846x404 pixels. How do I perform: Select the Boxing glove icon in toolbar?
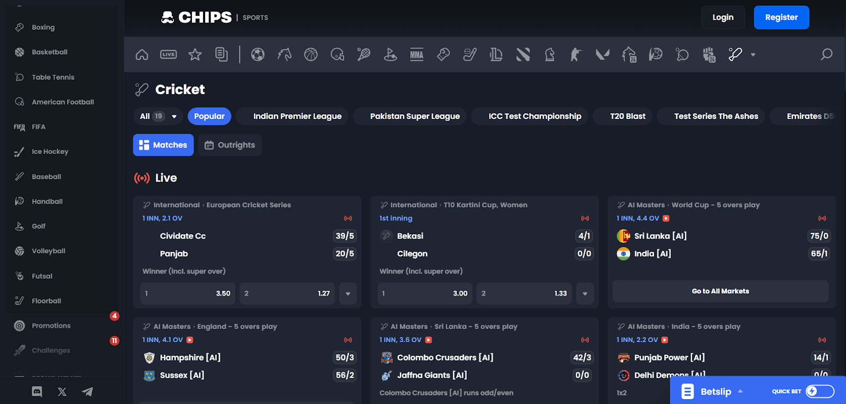click(x=443, y=54)
